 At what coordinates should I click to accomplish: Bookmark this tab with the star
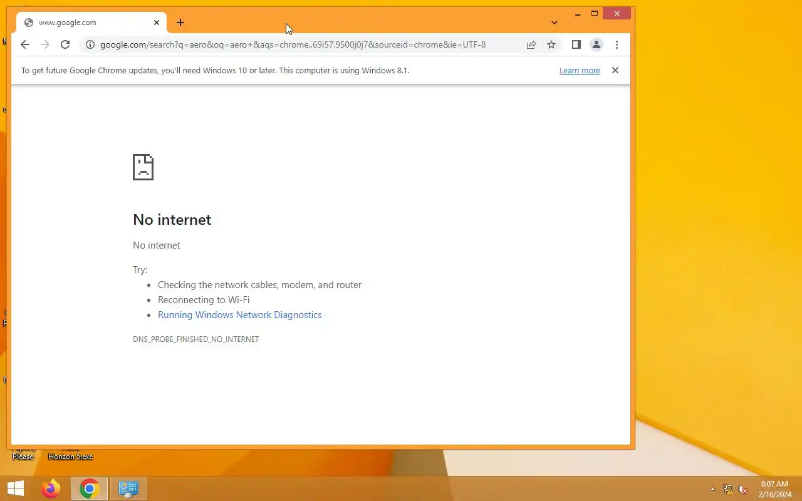pyautogui.click(x=551, y=44)
